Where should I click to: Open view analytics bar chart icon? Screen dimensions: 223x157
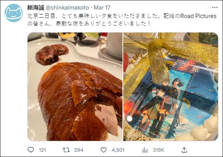point(145,150)
